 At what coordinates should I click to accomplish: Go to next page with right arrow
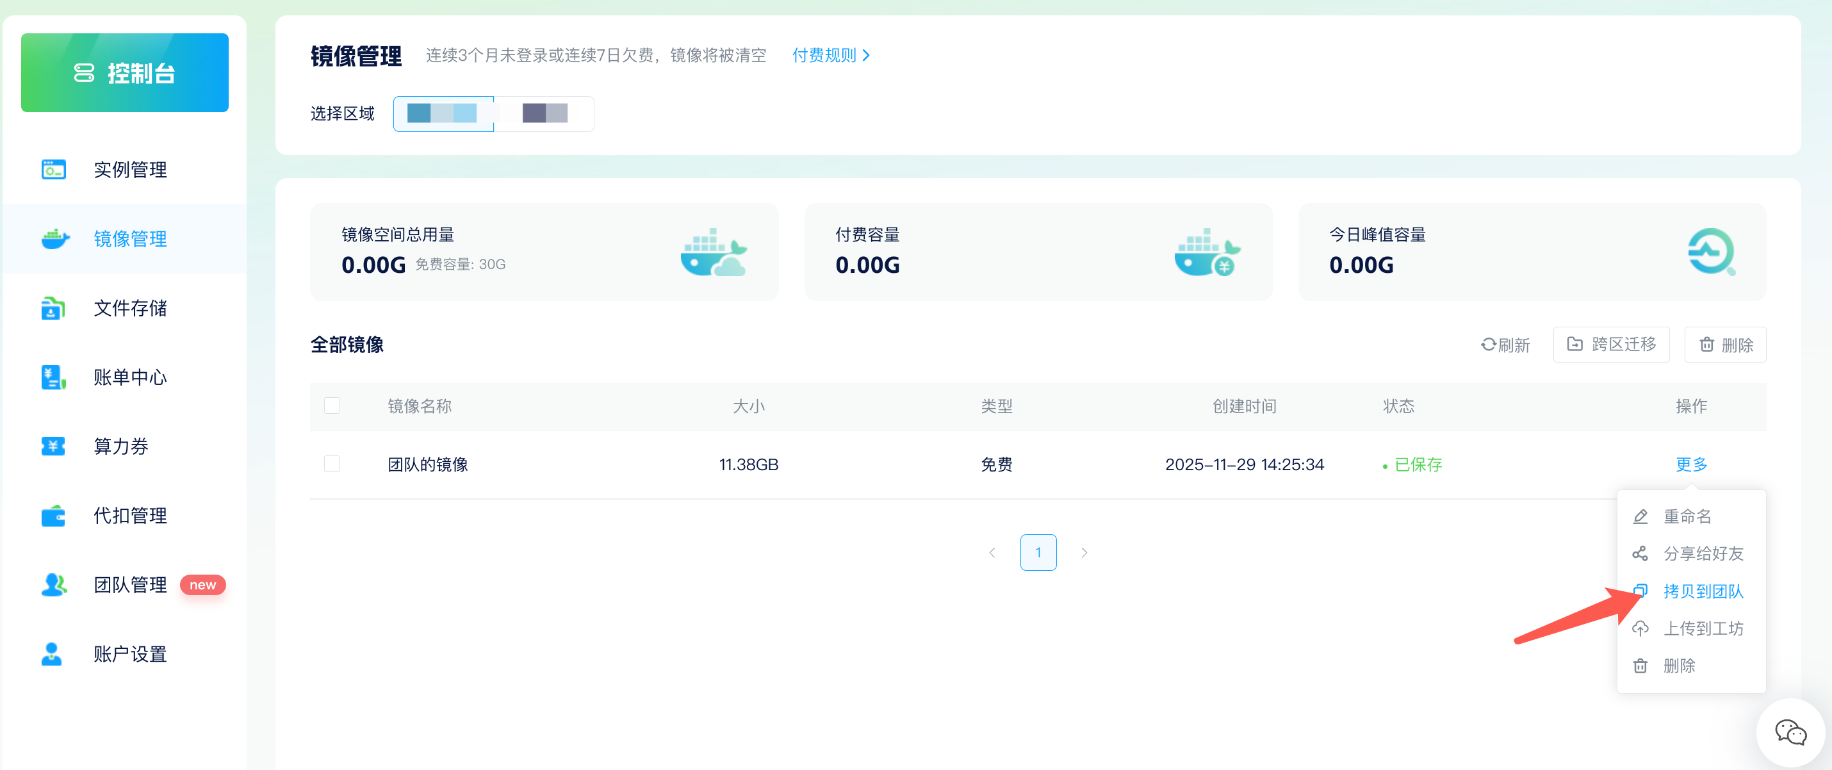coord(1084,552)
